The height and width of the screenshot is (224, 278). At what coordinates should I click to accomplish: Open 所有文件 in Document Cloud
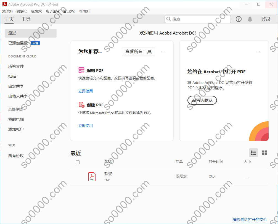[16, 66]
